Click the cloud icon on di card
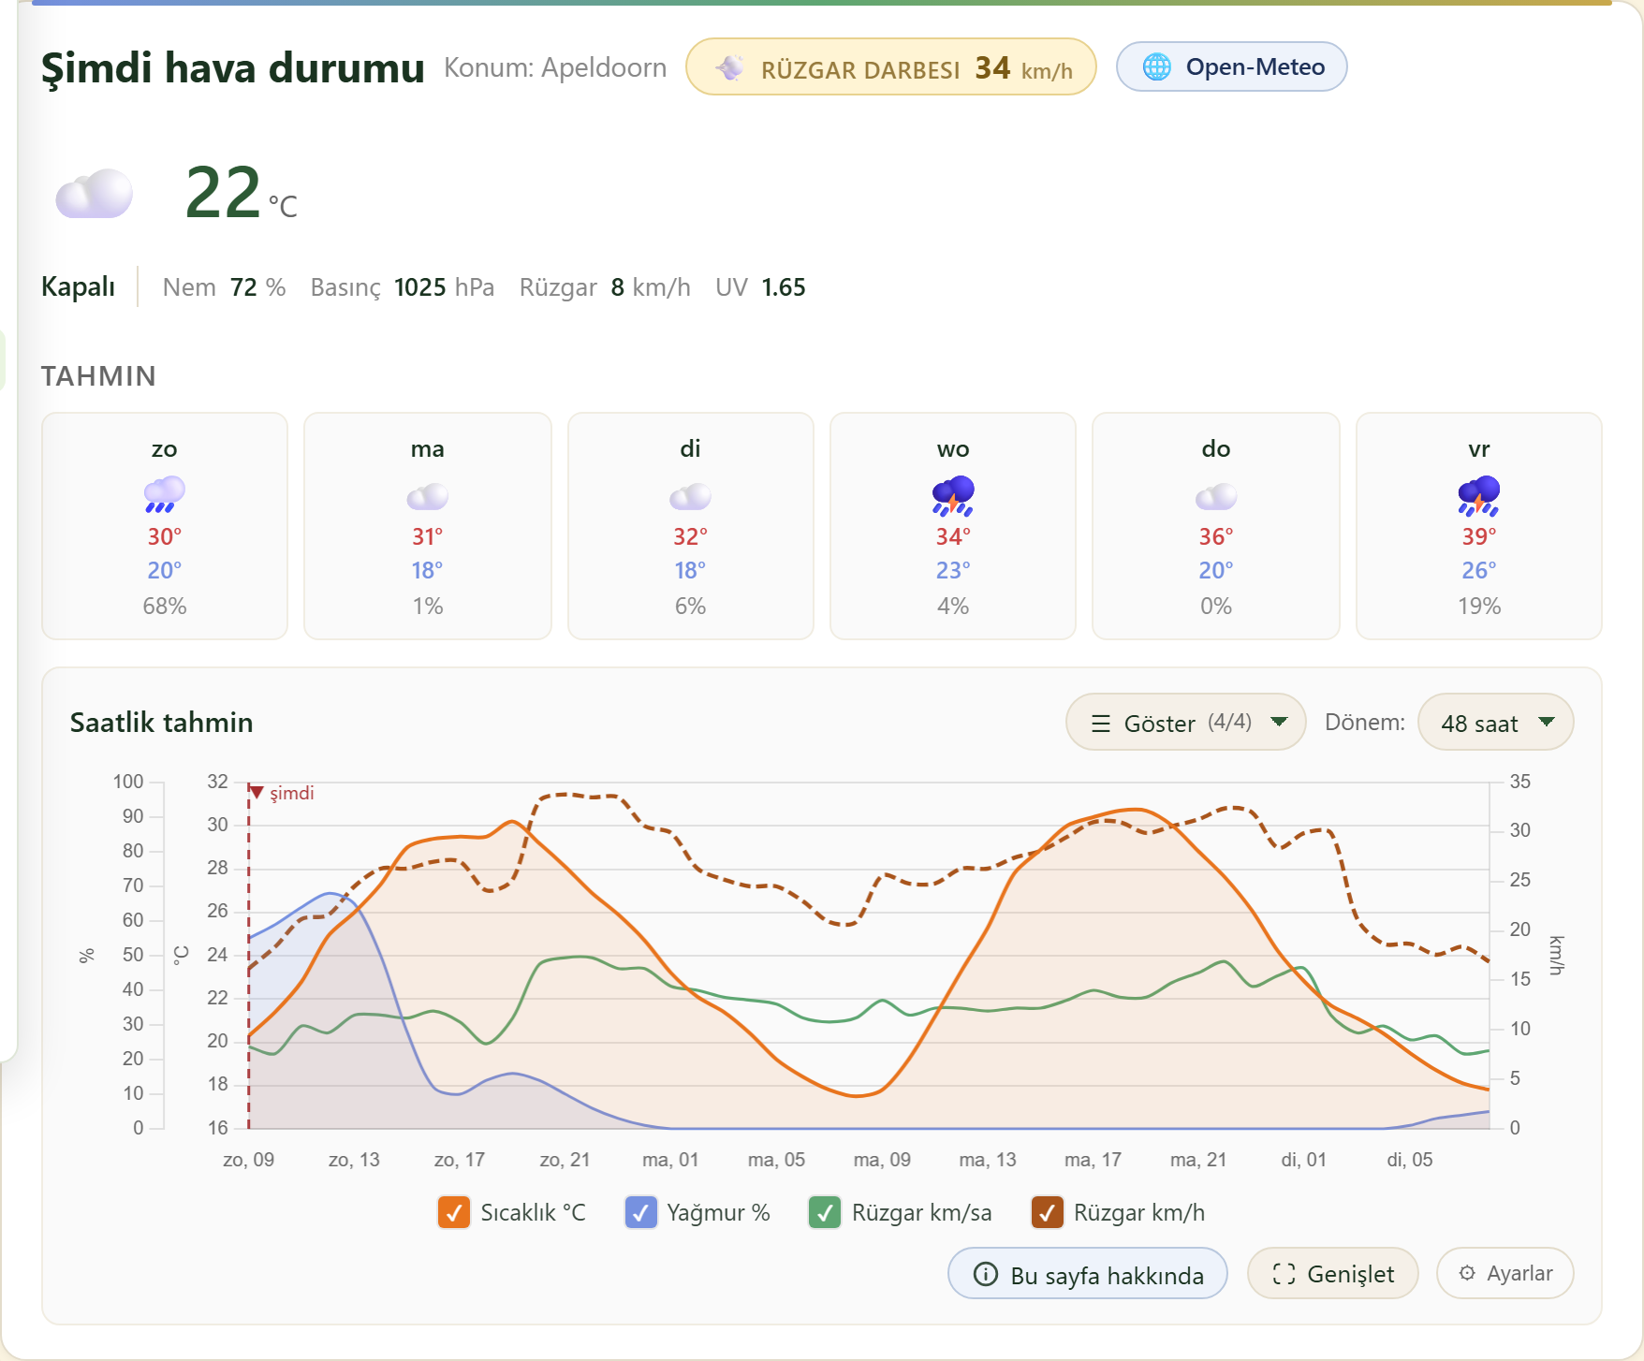The height and width of the screenshot is (1361, 1644). pyautogui.click(x=690, y=496)
